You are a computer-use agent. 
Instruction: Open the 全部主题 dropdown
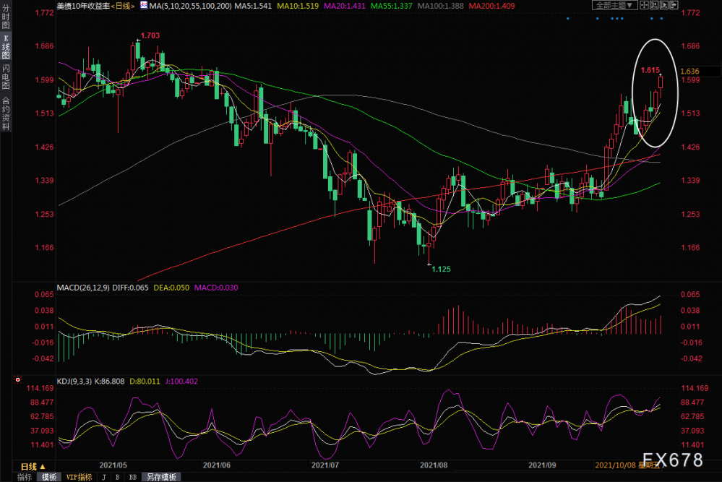(x=614, y=5)
